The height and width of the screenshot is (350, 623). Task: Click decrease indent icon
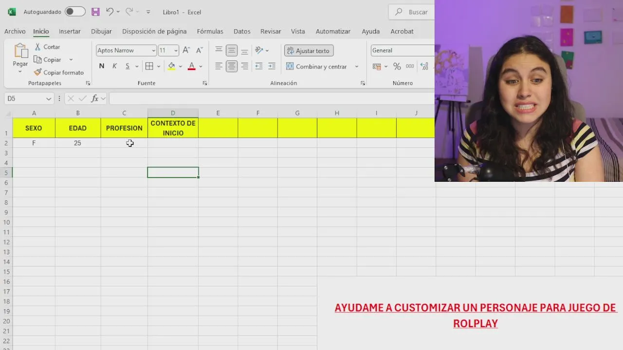[259, 66]
